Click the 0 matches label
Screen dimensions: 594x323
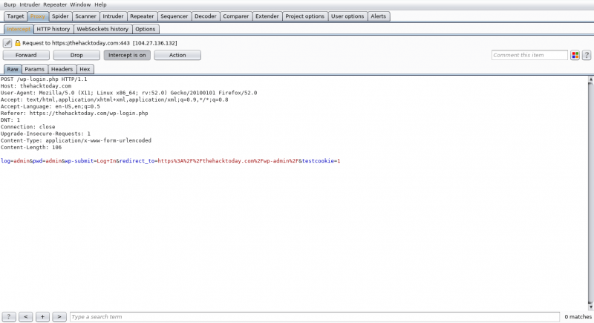tap(578, 316)
